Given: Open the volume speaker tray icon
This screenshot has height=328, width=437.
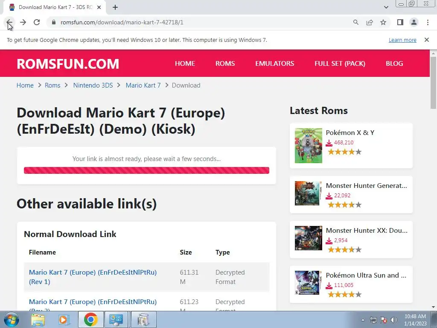Looking at the screenshot, I should (394, 320).
